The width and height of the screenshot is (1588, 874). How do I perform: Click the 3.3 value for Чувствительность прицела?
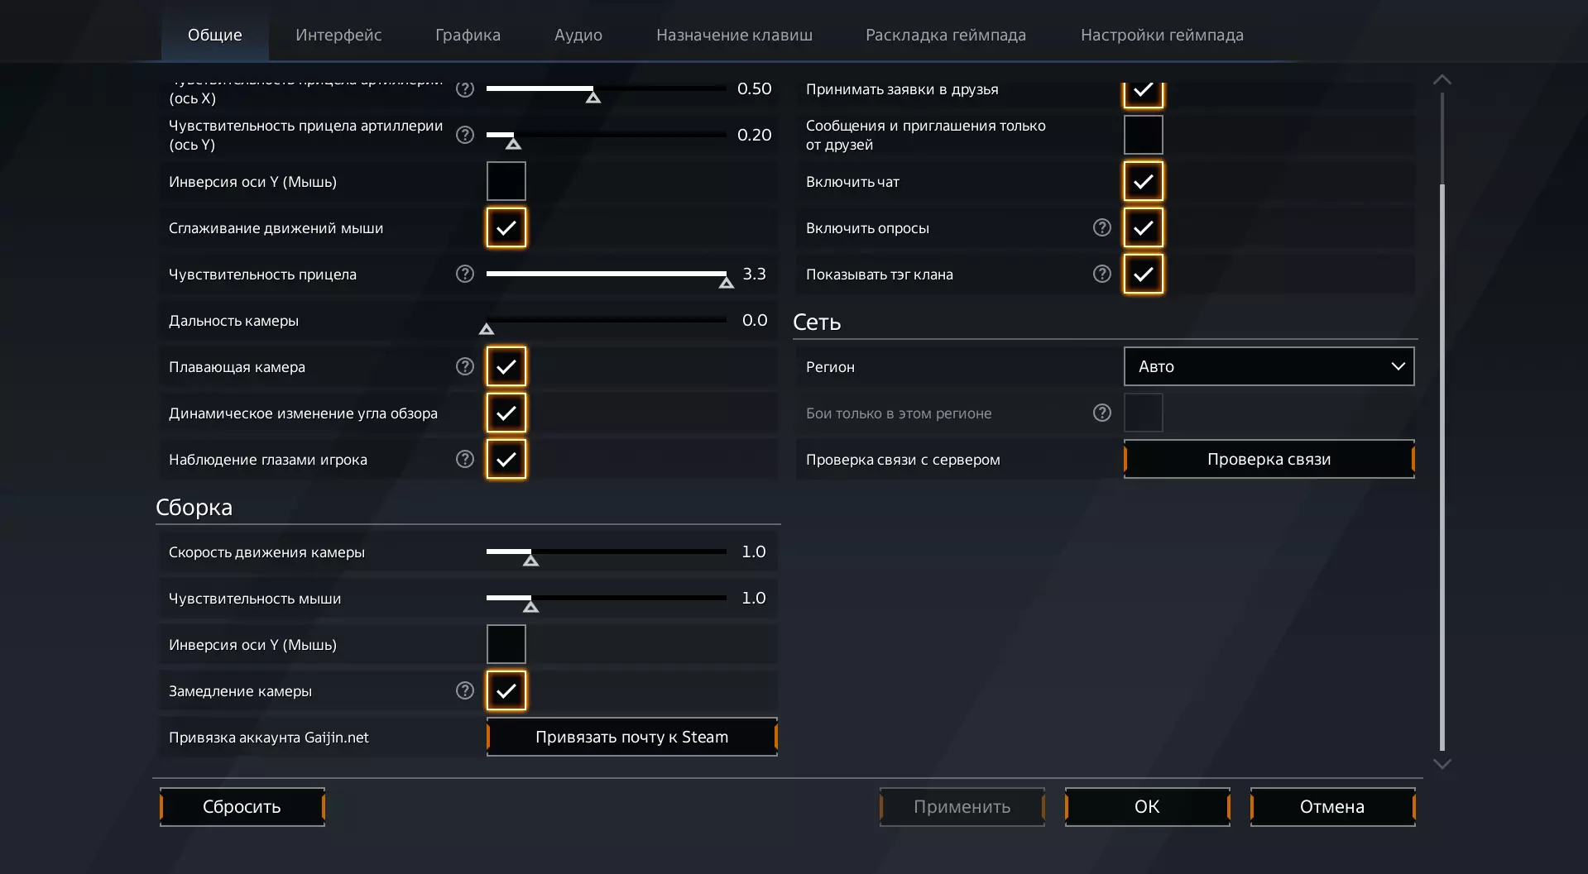755,274
